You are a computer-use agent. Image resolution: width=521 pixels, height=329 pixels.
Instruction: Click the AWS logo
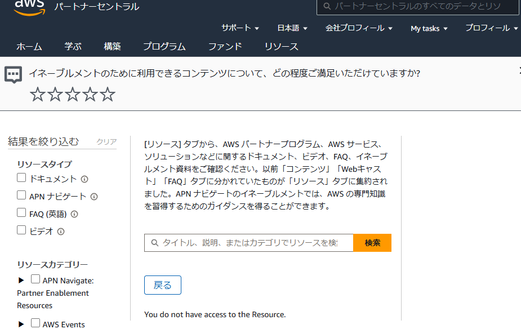pos(30,7)
